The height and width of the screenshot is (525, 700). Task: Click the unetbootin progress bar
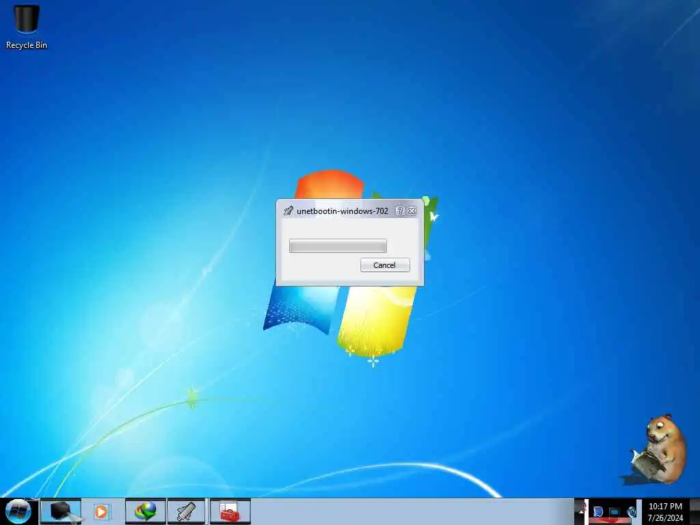click(x=338, y=245)
